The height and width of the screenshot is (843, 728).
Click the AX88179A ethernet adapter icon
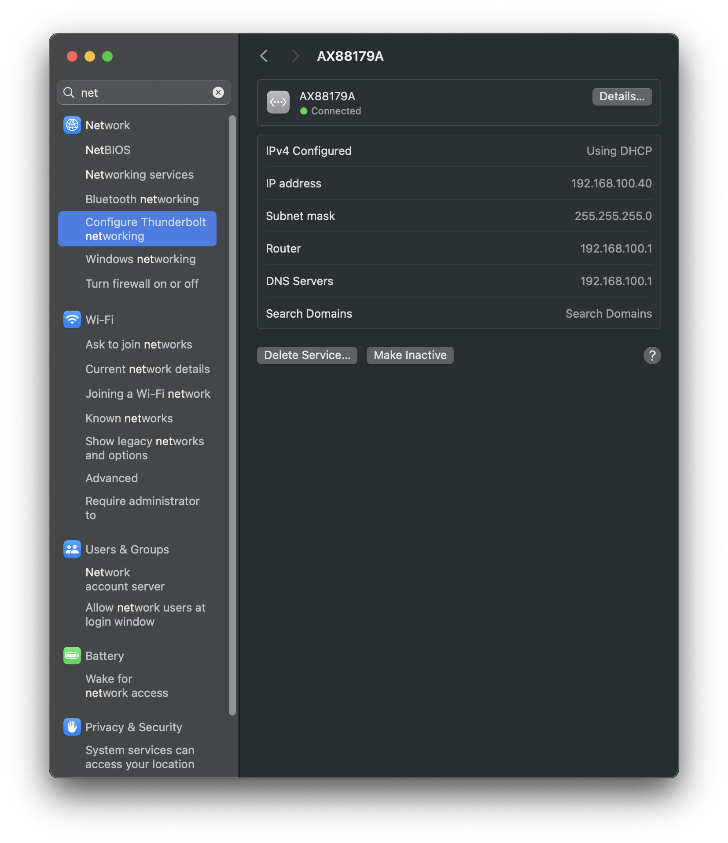(x=278, y=102)
